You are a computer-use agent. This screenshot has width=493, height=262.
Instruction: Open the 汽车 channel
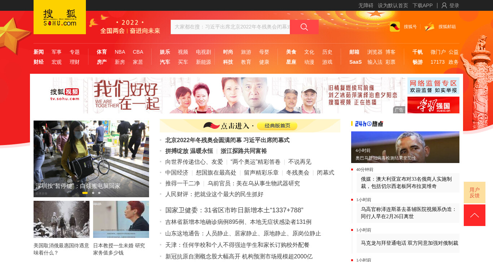[x=165, y=62]
